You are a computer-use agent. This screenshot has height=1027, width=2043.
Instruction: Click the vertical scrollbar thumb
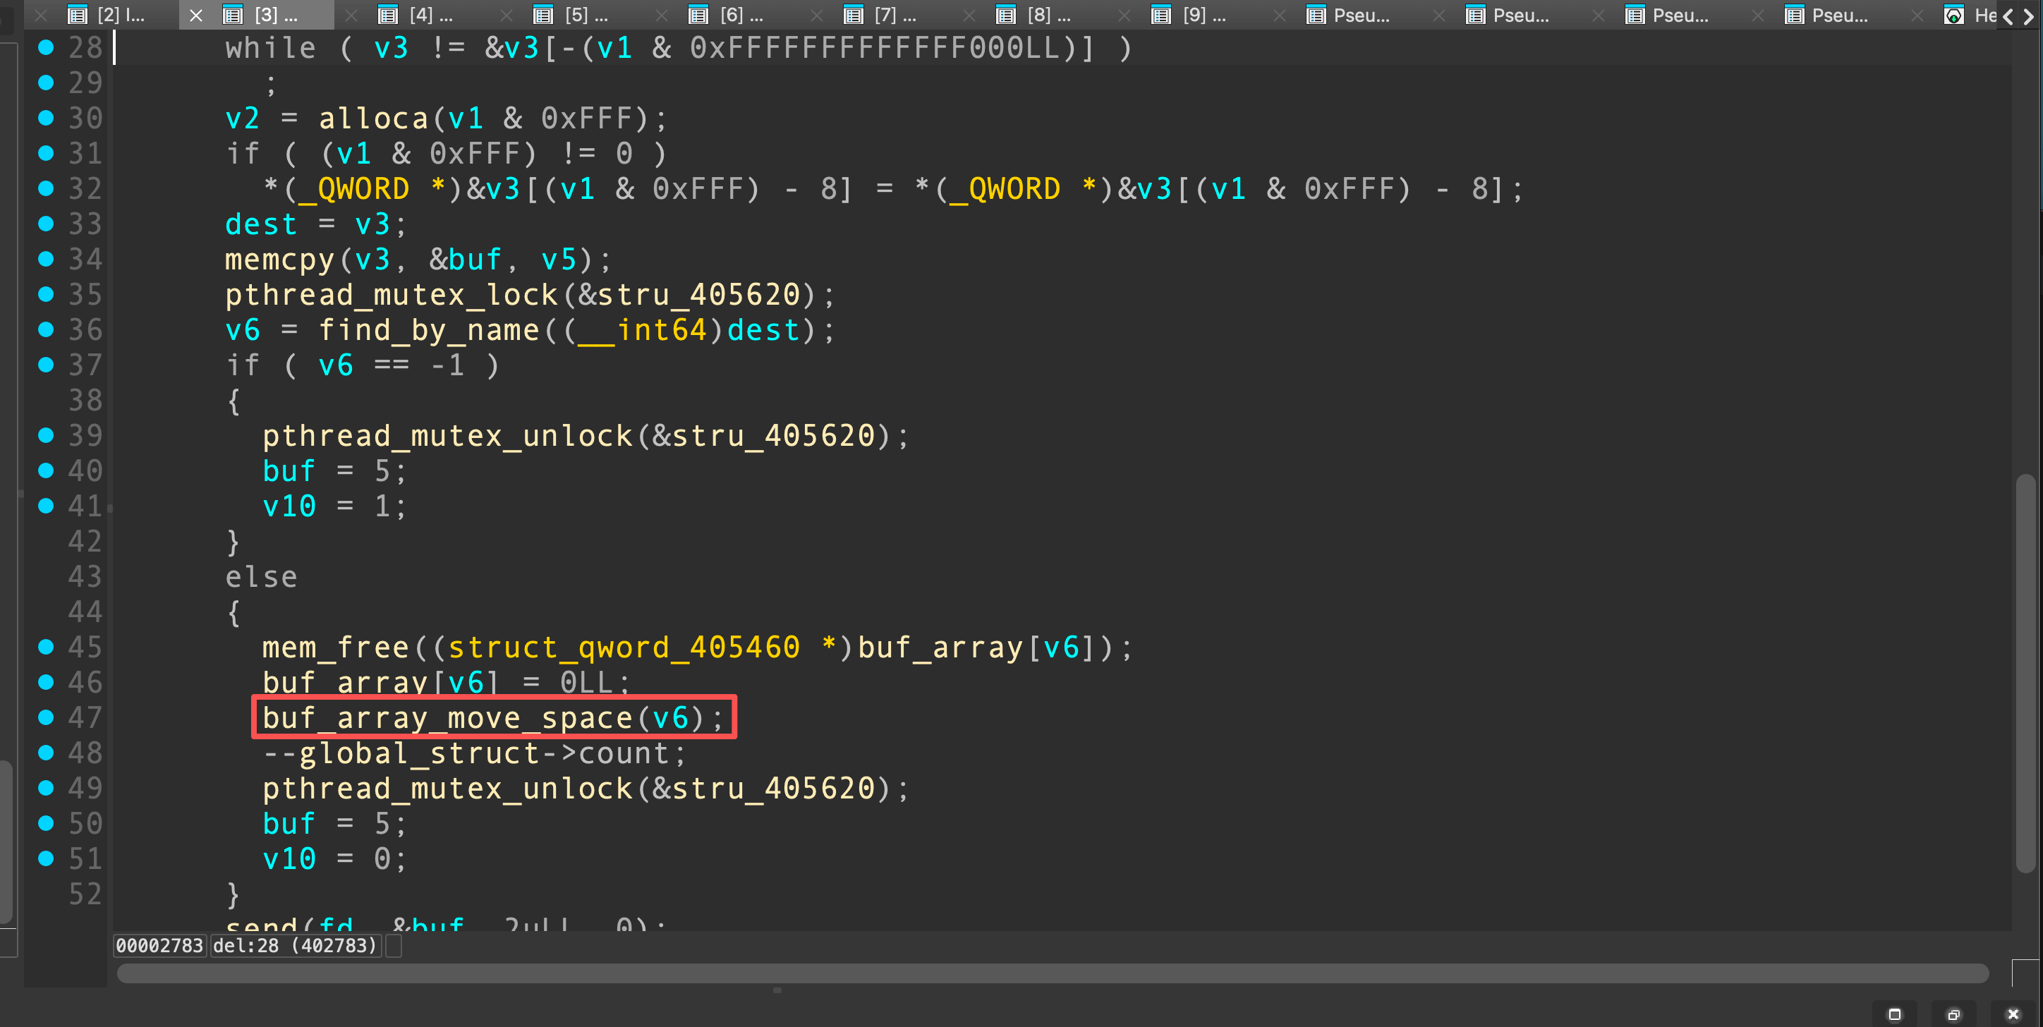pos(2025,672)
